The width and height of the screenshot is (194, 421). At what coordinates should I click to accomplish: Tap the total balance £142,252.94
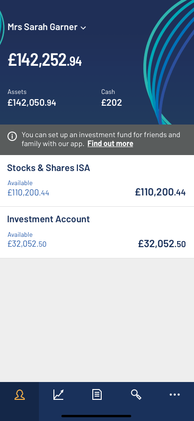pyautogui.click(x=45, y=60)
